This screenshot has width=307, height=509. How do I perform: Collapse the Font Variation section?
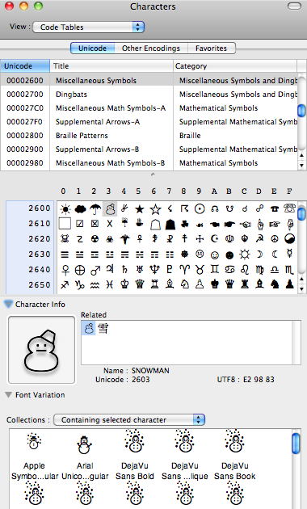(8, 395)
